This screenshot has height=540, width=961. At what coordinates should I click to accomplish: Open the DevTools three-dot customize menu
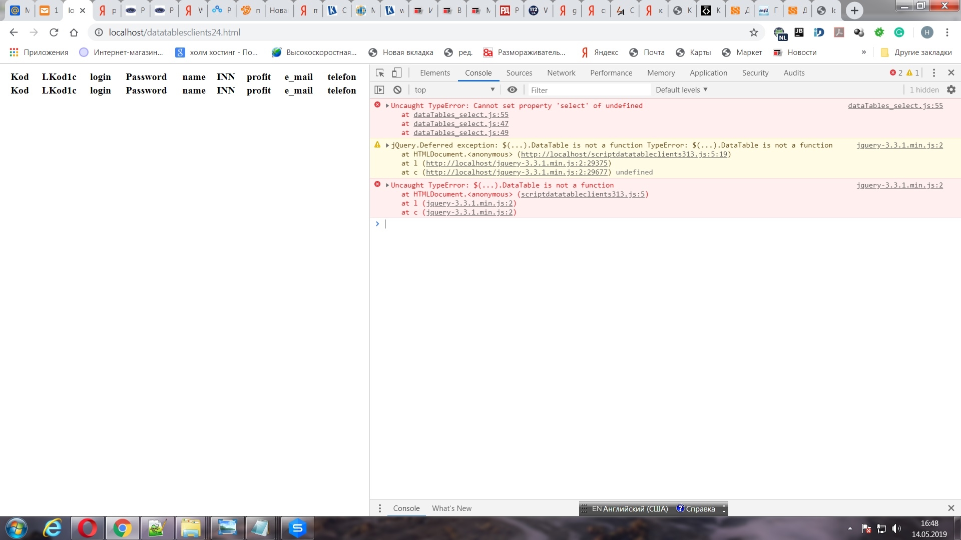(933, 73)
